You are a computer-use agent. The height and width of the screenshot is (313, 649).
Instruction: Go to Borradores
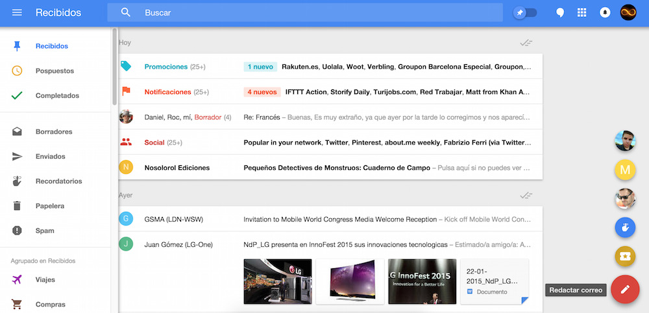[54, 132]
